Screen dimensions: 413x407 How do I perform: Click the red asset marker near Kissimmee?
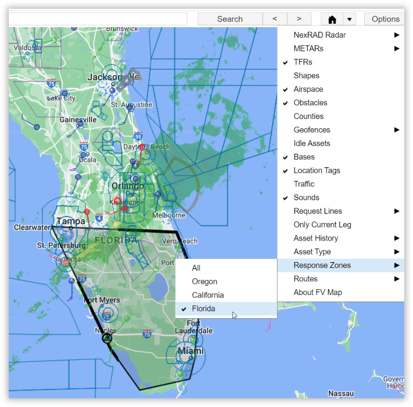coord(125,209)
